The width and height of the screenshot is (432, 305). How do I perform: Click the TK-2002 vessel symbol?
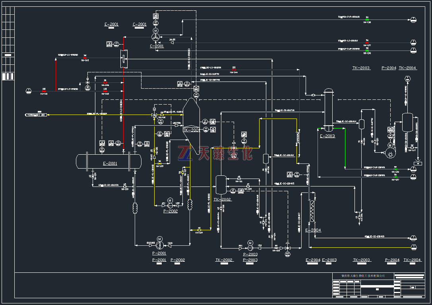point(221,184)
